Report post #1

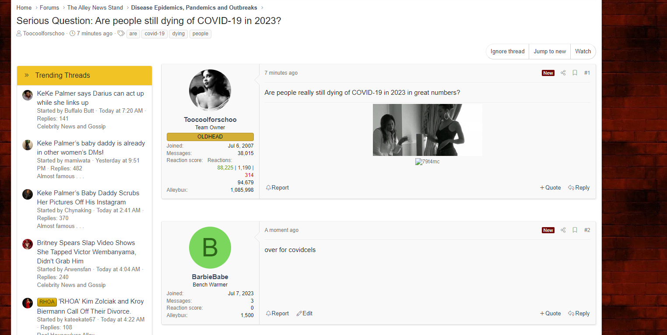point(277,188)
